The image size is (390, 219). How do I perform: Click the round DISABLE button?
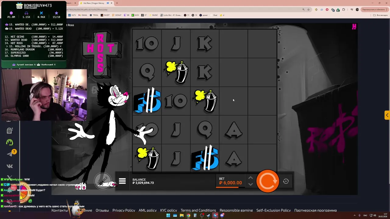click(102, 180)
